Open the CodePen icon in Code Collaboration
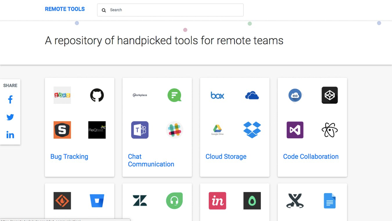 point(330,95)
